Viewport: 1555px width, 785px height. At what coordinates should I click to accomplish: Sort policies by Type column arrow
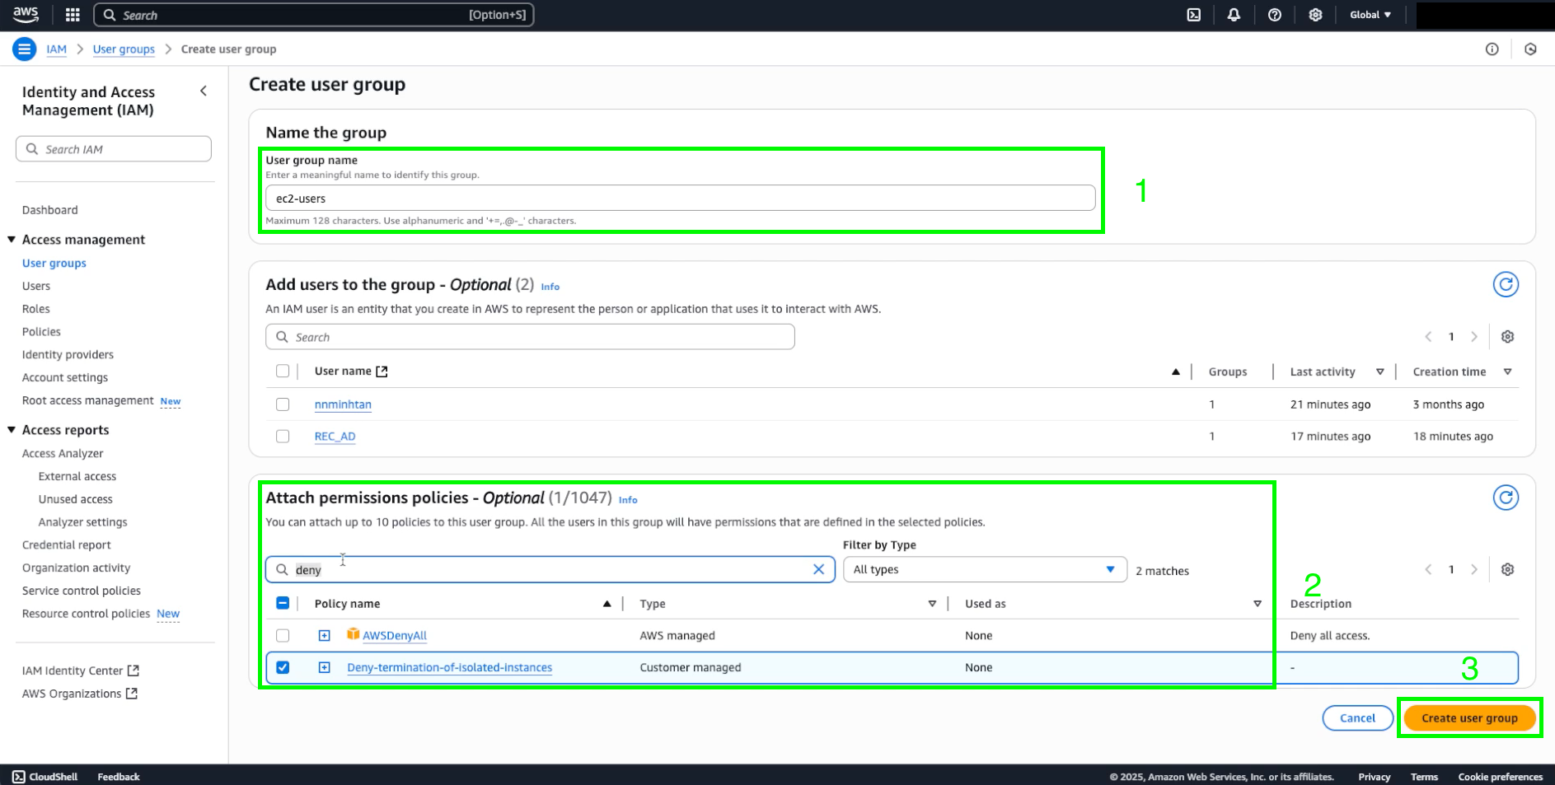932,605
